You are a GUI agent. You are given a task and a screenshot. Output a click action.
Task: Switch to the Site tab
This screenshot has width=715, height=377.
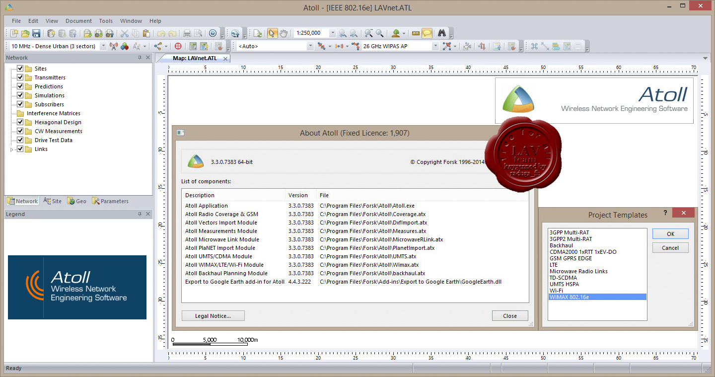(x=53, y=201)
